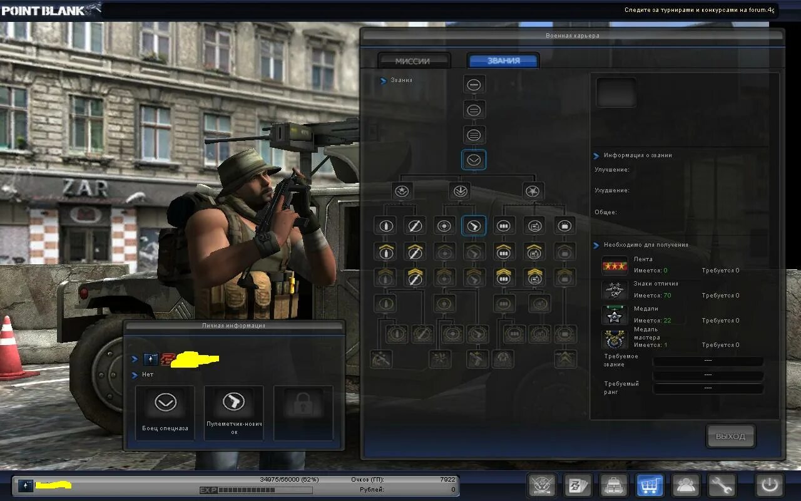Select the single-bar rank badge at tree top

[x=474, y=85]
